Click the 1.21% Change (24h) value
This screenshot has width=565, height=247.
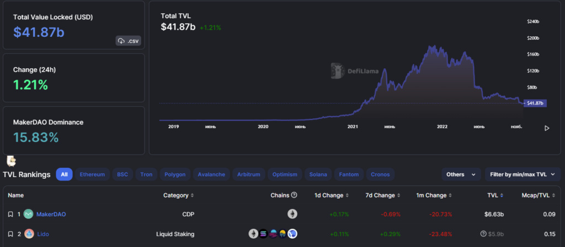31,85
